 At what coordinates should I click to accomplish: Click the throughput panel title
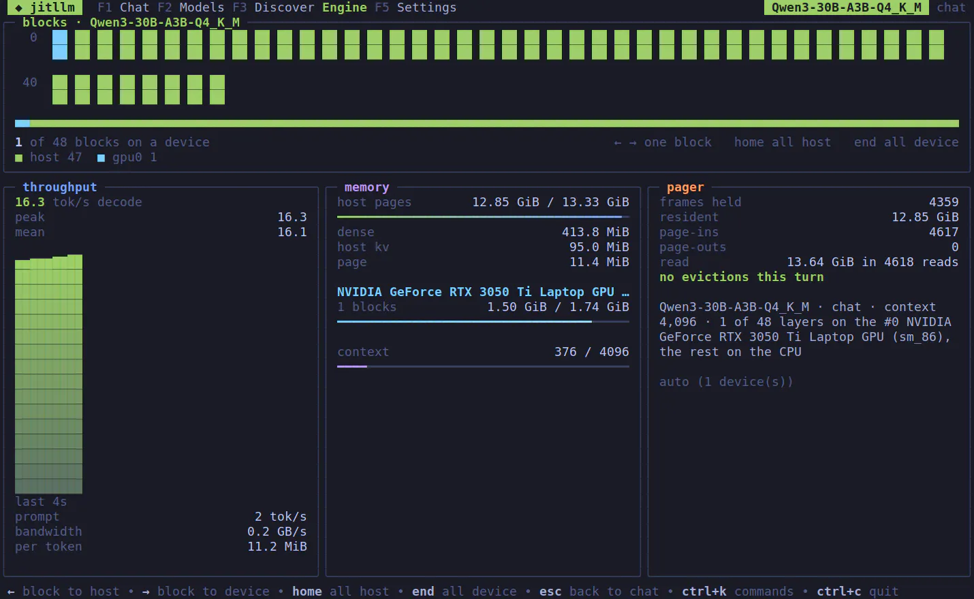point(60,187)
